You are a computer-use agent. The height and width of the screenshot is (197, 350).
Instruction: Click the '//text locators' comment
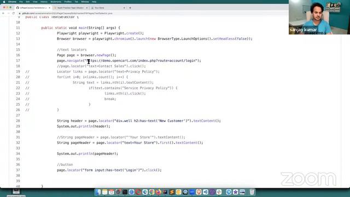[72, 50]
